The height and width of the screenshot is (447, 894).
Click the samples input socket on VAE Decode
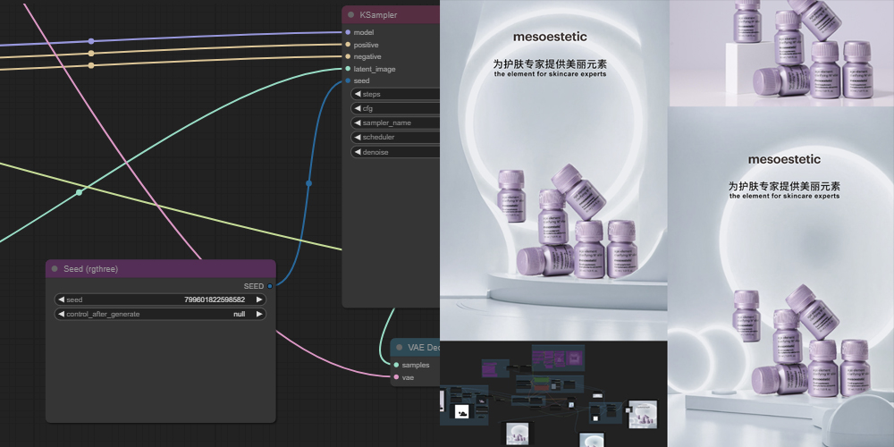pyautogui.click(x=396, y=365)
